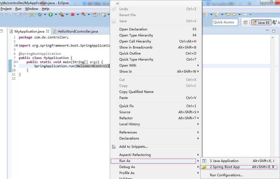Click the Quick Access search field
Image resolution: width=280 pixels, height=179 pixels.
(x=225, y=22)
